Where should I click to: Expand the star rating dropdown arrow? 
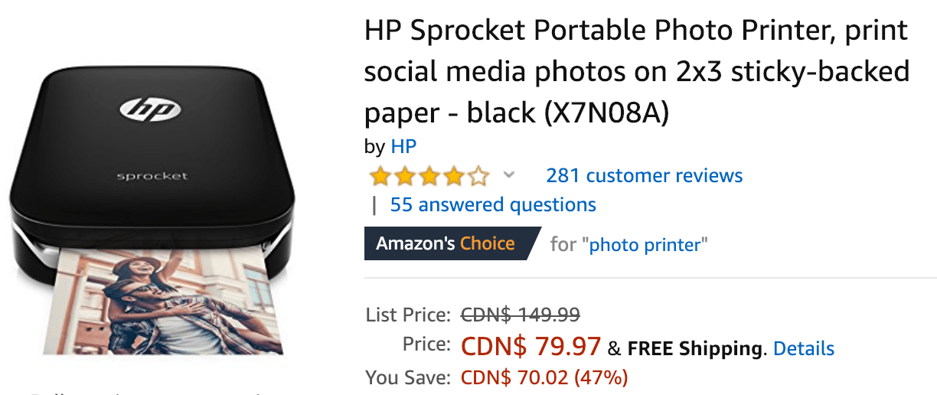tap(508, 175)
